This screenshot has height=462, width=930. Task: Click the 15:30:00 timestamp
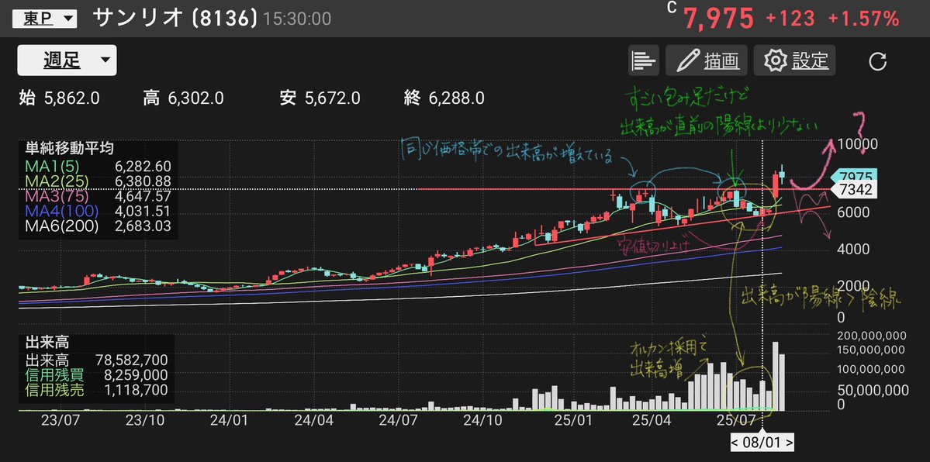pos(296,19)
